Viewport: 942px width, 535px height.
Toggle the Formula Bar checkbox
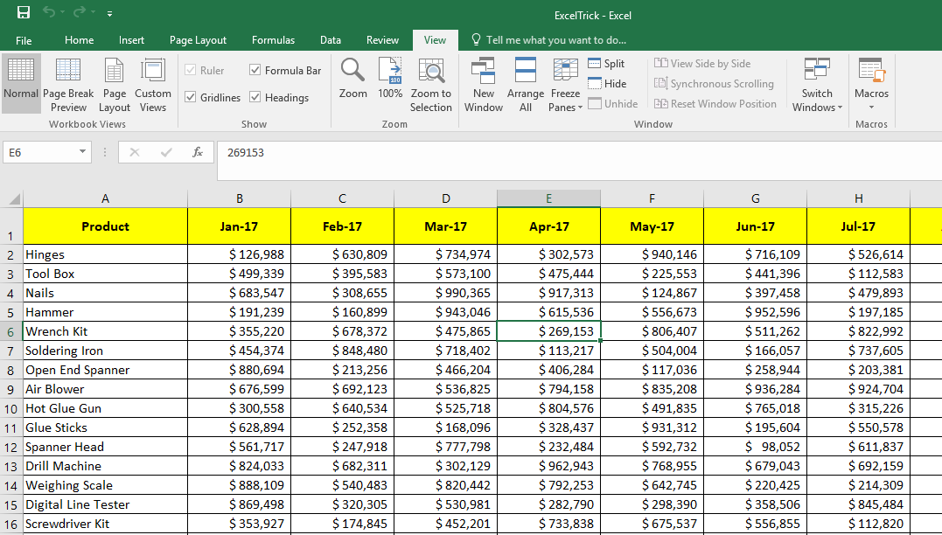255,71
